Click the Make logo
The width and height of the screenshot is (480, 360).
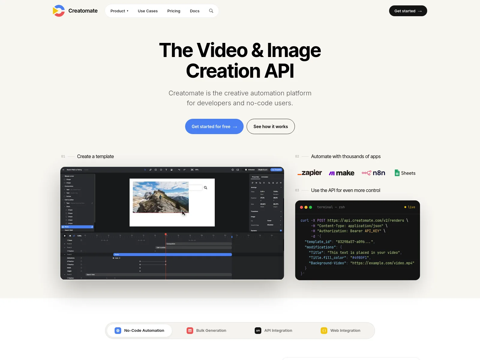[x=342, y=173]
